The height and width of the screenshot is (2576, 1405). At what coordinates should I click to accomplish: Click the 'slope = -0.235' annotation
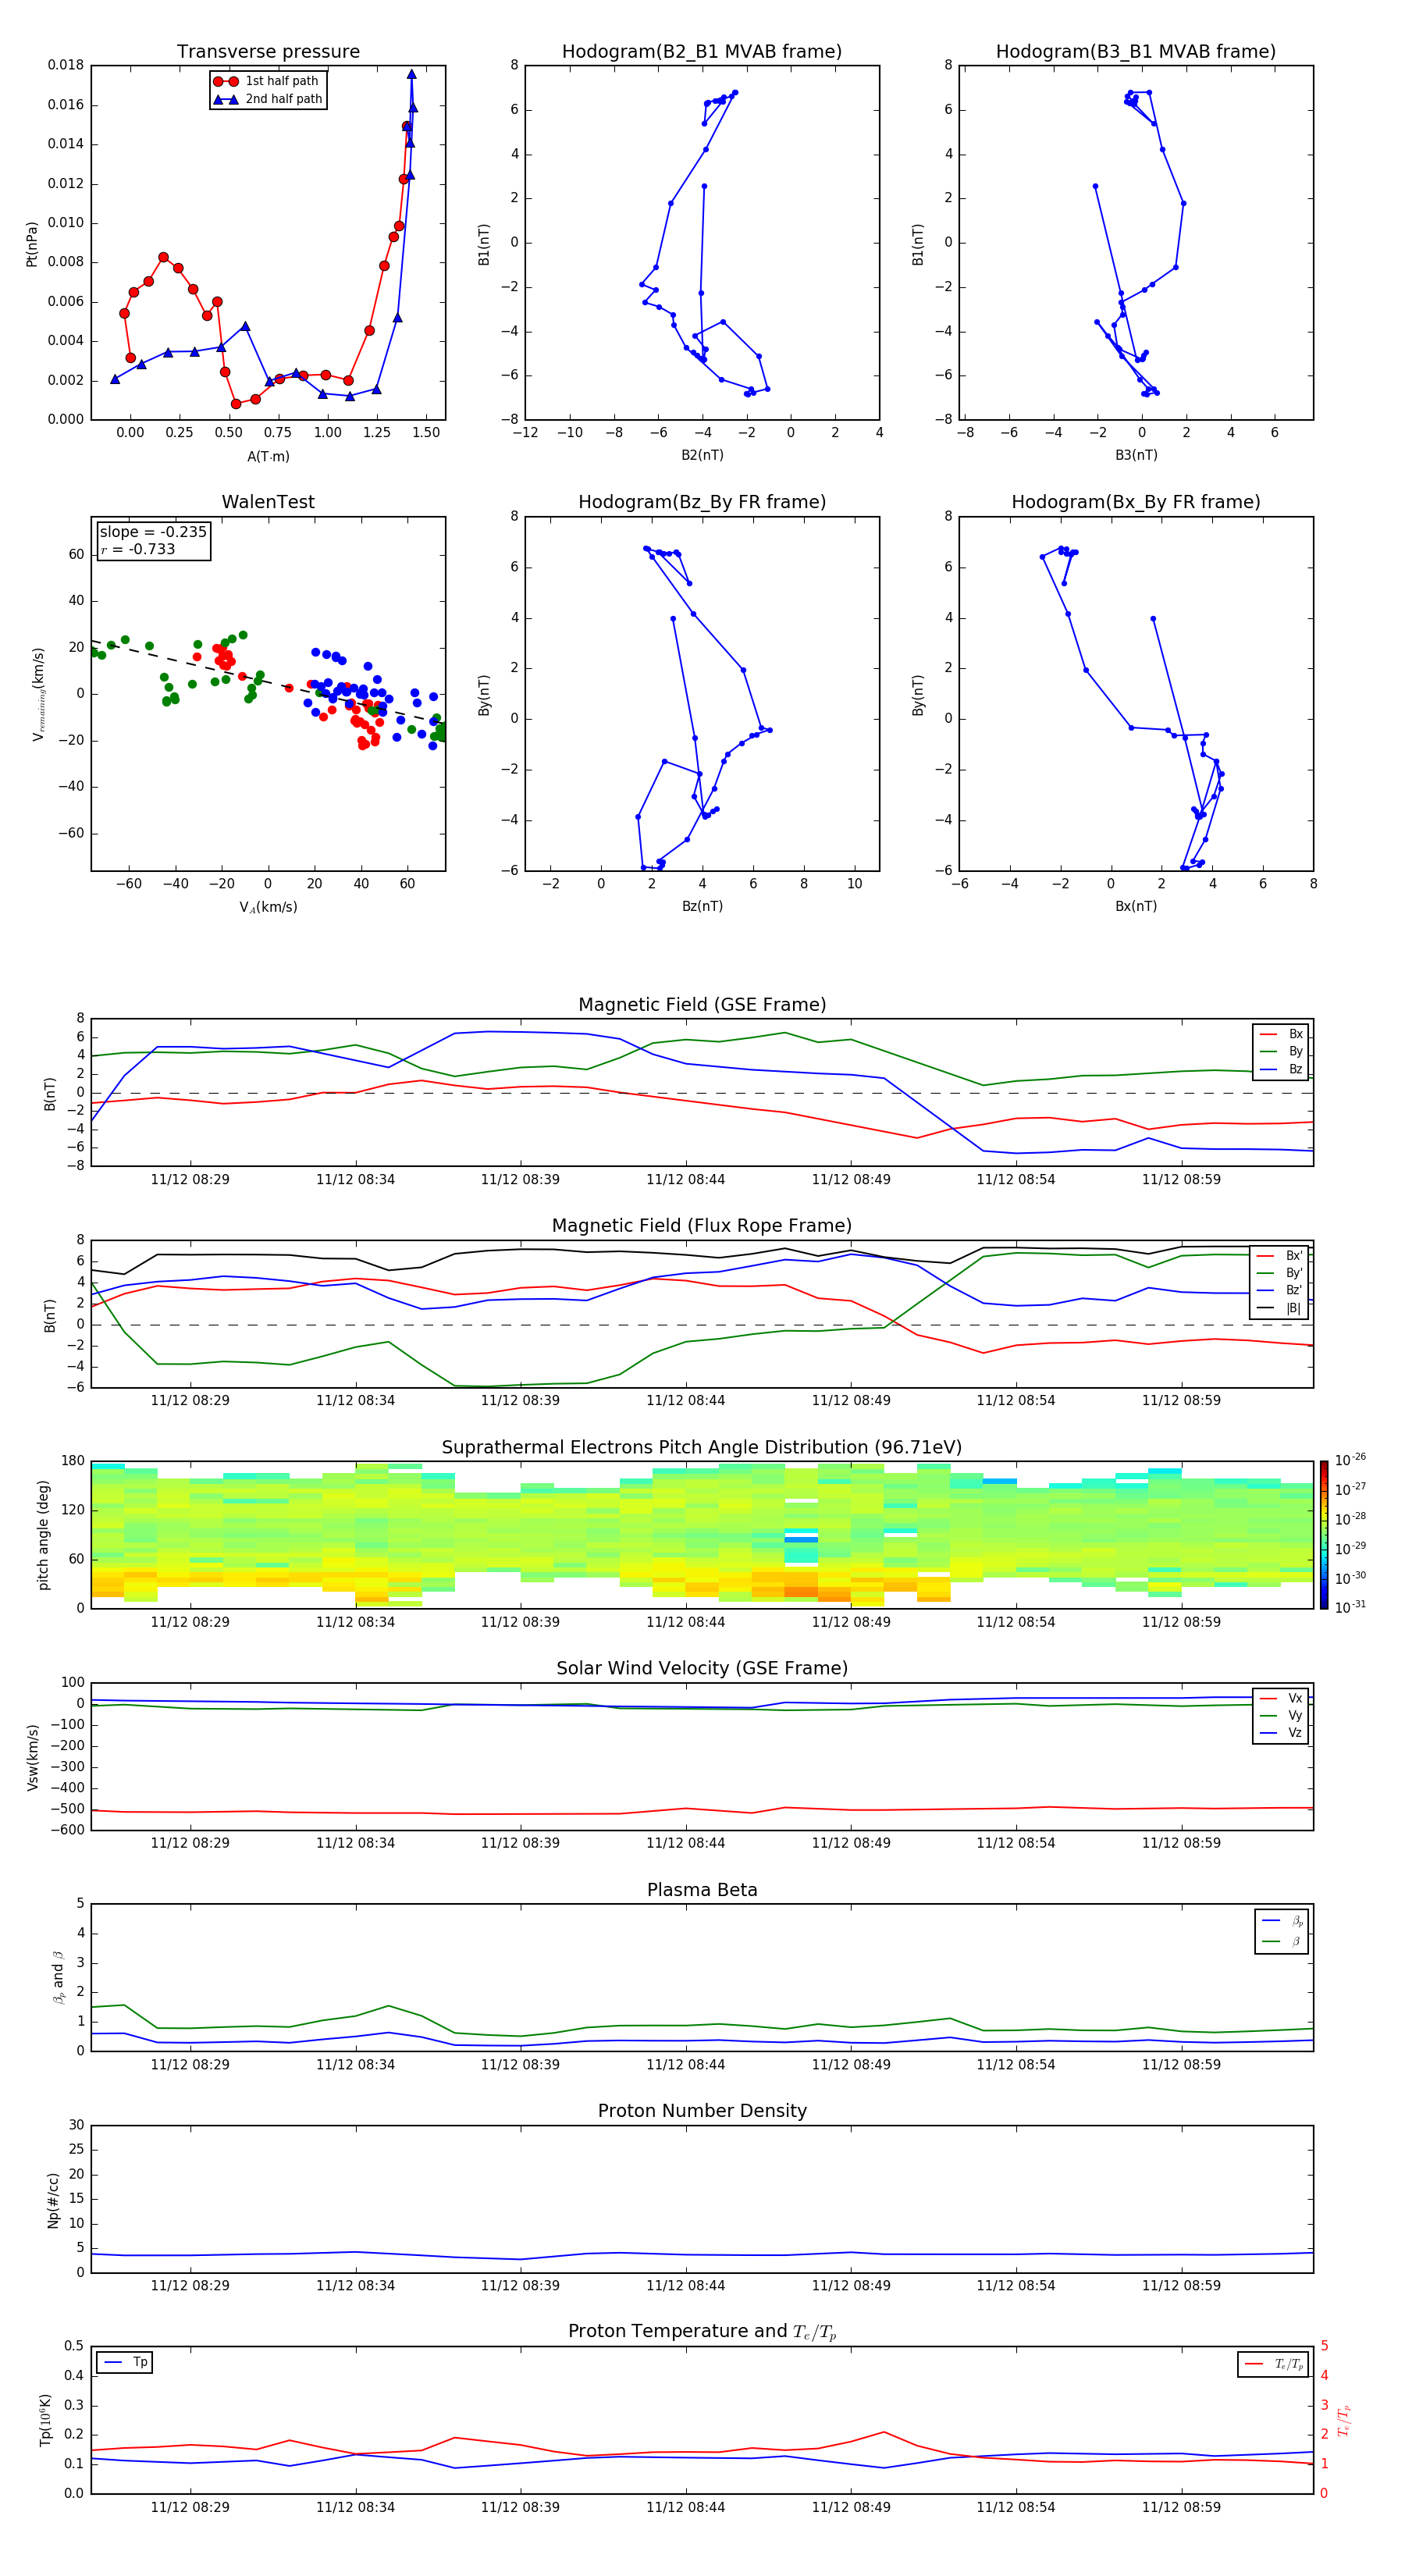153,532
